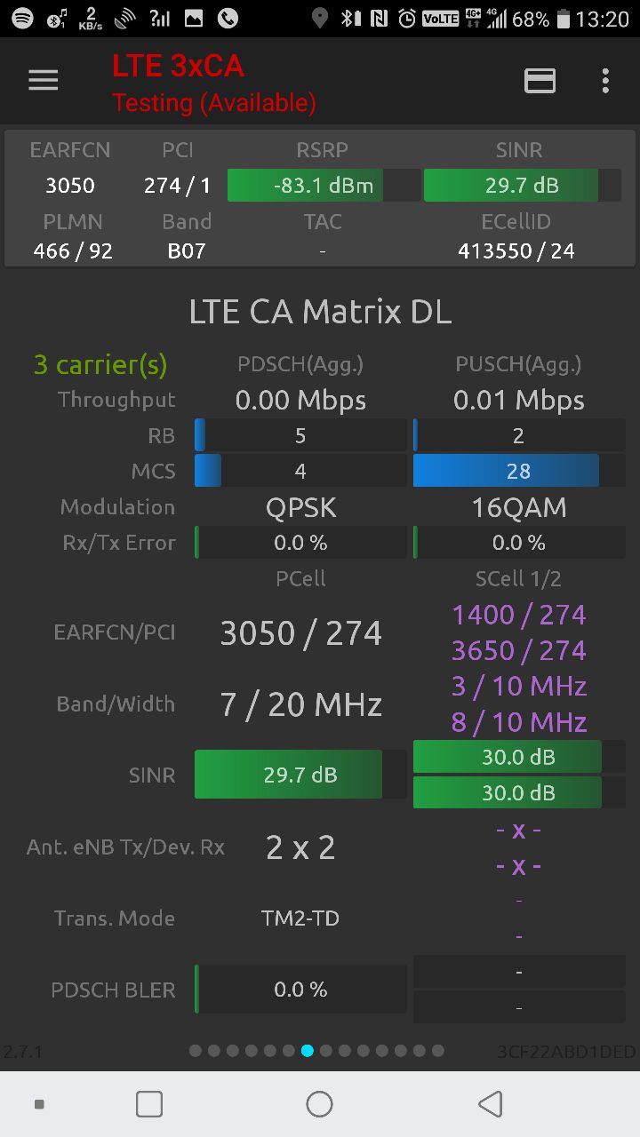Tap the SCell 1400 / 274 entry
Screen dimensions: 640x1137
(518, 615)
